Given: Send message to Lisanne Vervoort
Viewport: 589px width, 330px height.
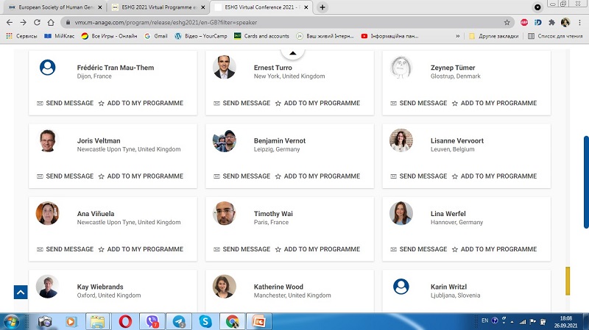Looking at the screenshot, I should tap(419, 176).
